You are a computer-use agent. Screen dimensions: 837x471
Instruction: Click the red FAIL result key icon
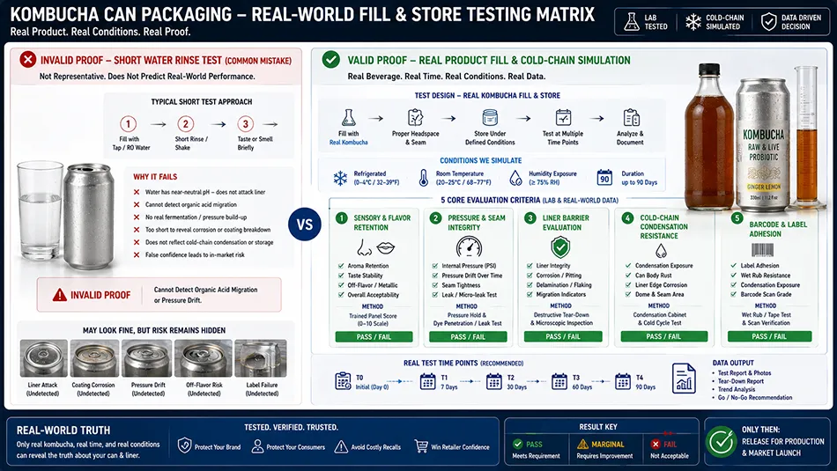click(x=656, y=444)
